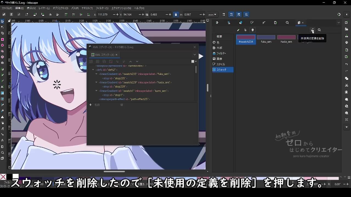Open docked panel tabs chevron menu
Viewport: 351px width, 197px height.
339,23
